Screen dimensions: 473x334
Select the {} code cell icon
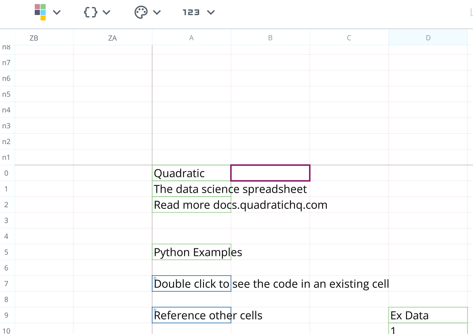tap(90, 12)
